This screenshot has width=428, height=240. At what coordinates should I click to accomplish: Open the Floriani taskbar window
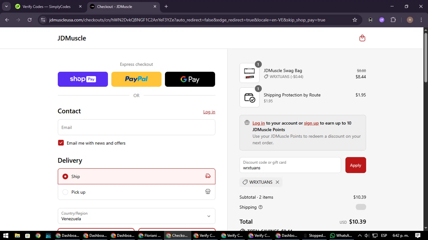pyautogui.click(x=150, y=235)
